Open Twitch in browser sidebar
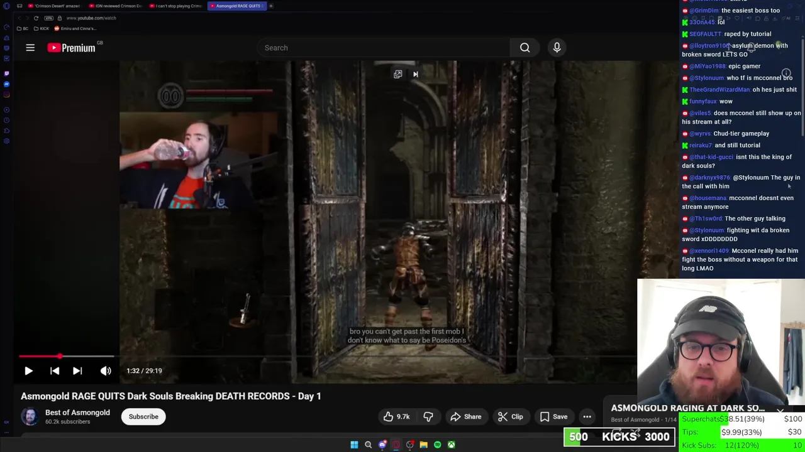Viewport: 805px width, 452px height. coord(6,73)
